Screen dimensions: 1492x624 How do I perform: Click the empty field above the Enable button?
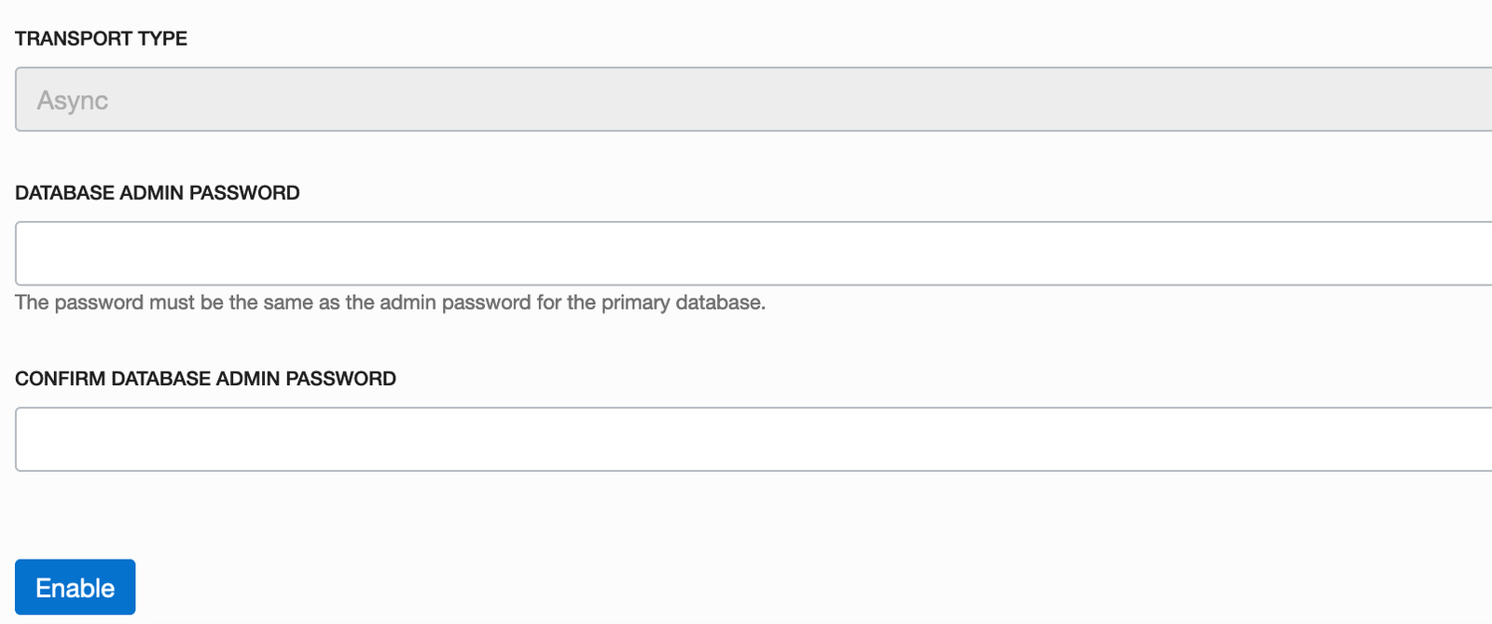coord(746,439)
